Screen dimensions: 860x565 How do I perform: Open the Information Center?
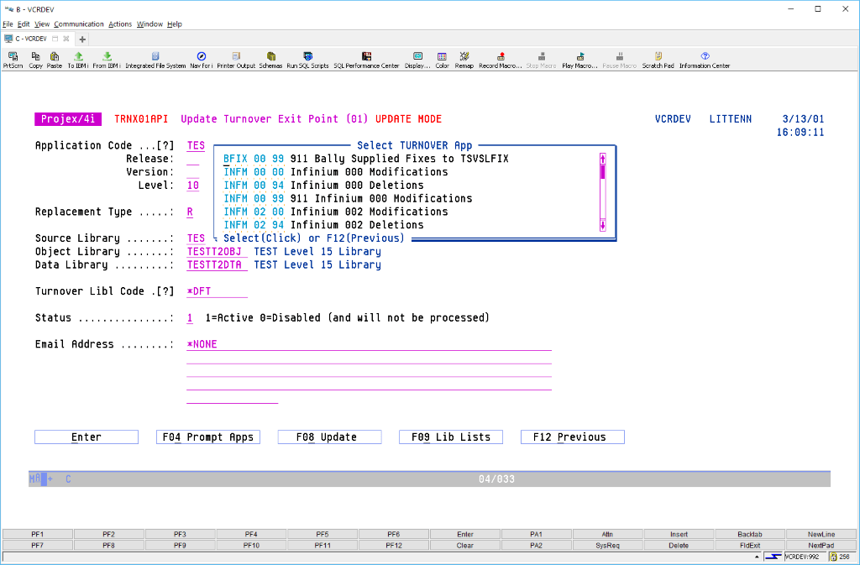(705, 60)
